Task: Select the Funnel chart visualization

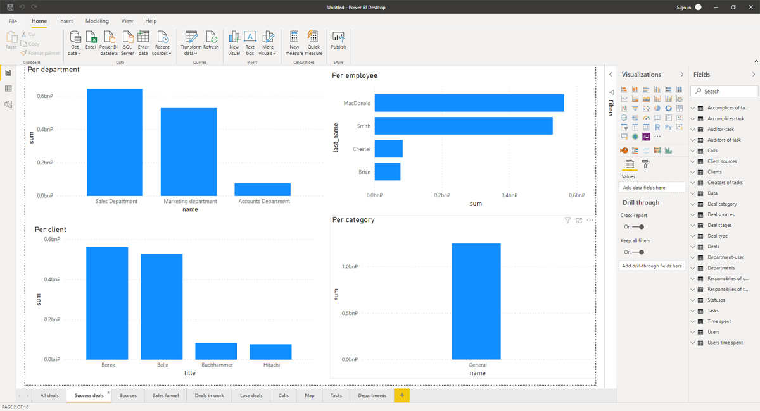Action: coord(635,108)
